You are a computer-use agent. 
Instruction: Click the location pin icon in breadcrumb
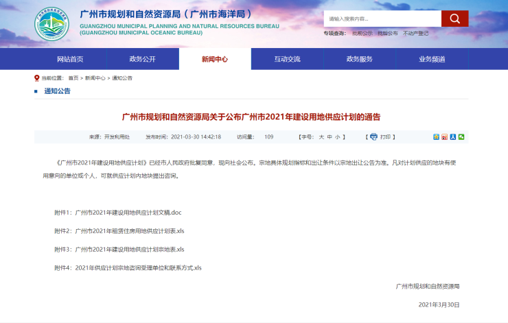tap(36, 78)
